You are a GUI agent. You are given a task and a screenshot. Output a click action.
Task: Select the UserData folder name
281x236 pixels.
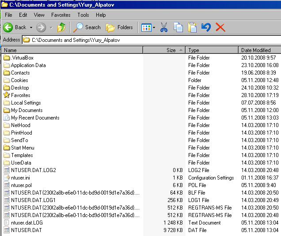(21, 163)
